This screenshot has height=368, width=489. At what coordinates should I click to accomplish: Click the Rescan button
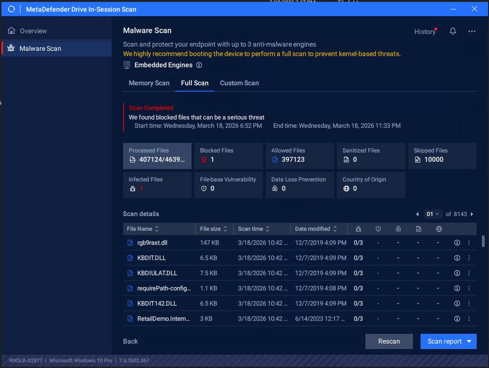click(x=389, y=341)
